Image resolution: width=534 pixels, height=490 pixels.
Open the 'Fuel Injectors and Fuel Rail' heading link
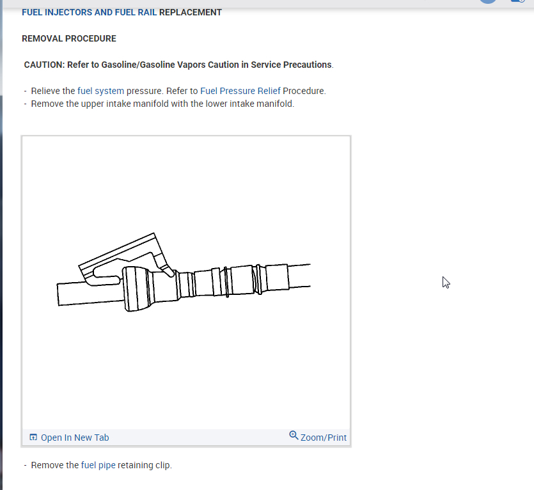tap(90, 12)
